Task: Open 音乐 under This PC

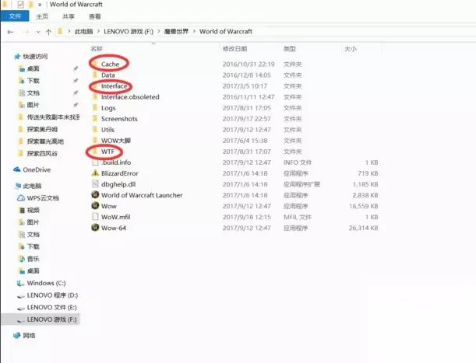Action: click(33, 259)
